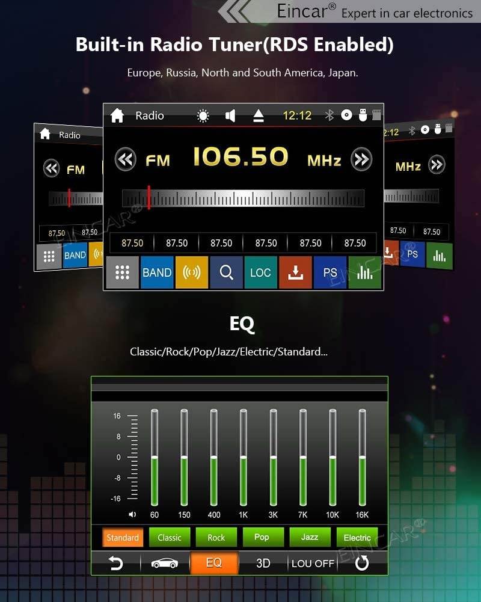
Task: Select the Rock EQ preset
Action: pos(216,538)
